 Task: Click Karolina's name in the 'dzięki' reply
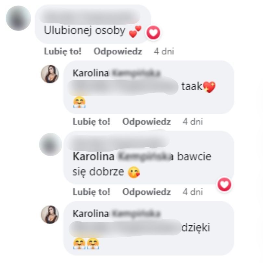click(117, 214)
